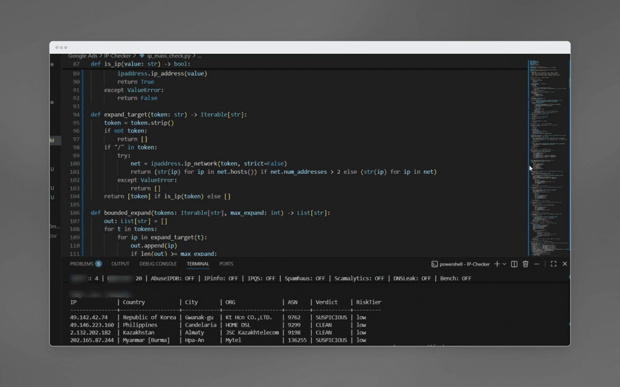Click the powershell icon in the terminal title
Viewport: 620px width, 387px height.
[x=434, y=264]
